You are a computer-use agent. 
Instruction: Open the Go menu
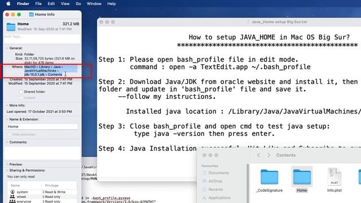(x=78, y=4)
